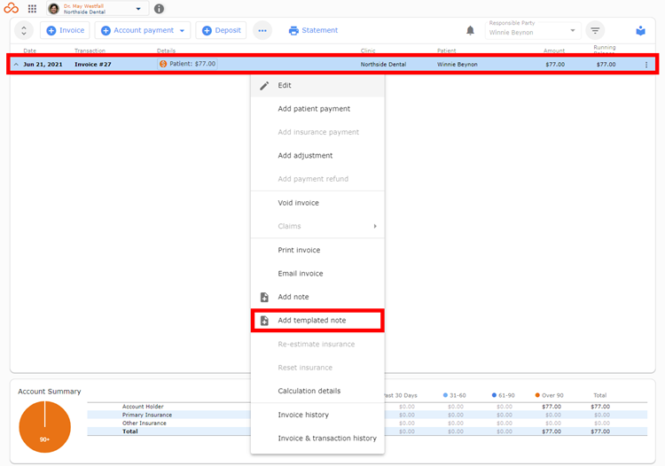Screen dimensions: 665x466
Task: Open the more actions ellipsis button
Action: pos(262,30)
